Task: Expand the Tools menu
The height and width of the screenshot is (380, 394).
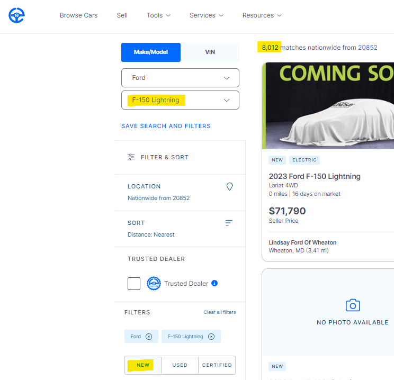Action: tap(158, 15)
